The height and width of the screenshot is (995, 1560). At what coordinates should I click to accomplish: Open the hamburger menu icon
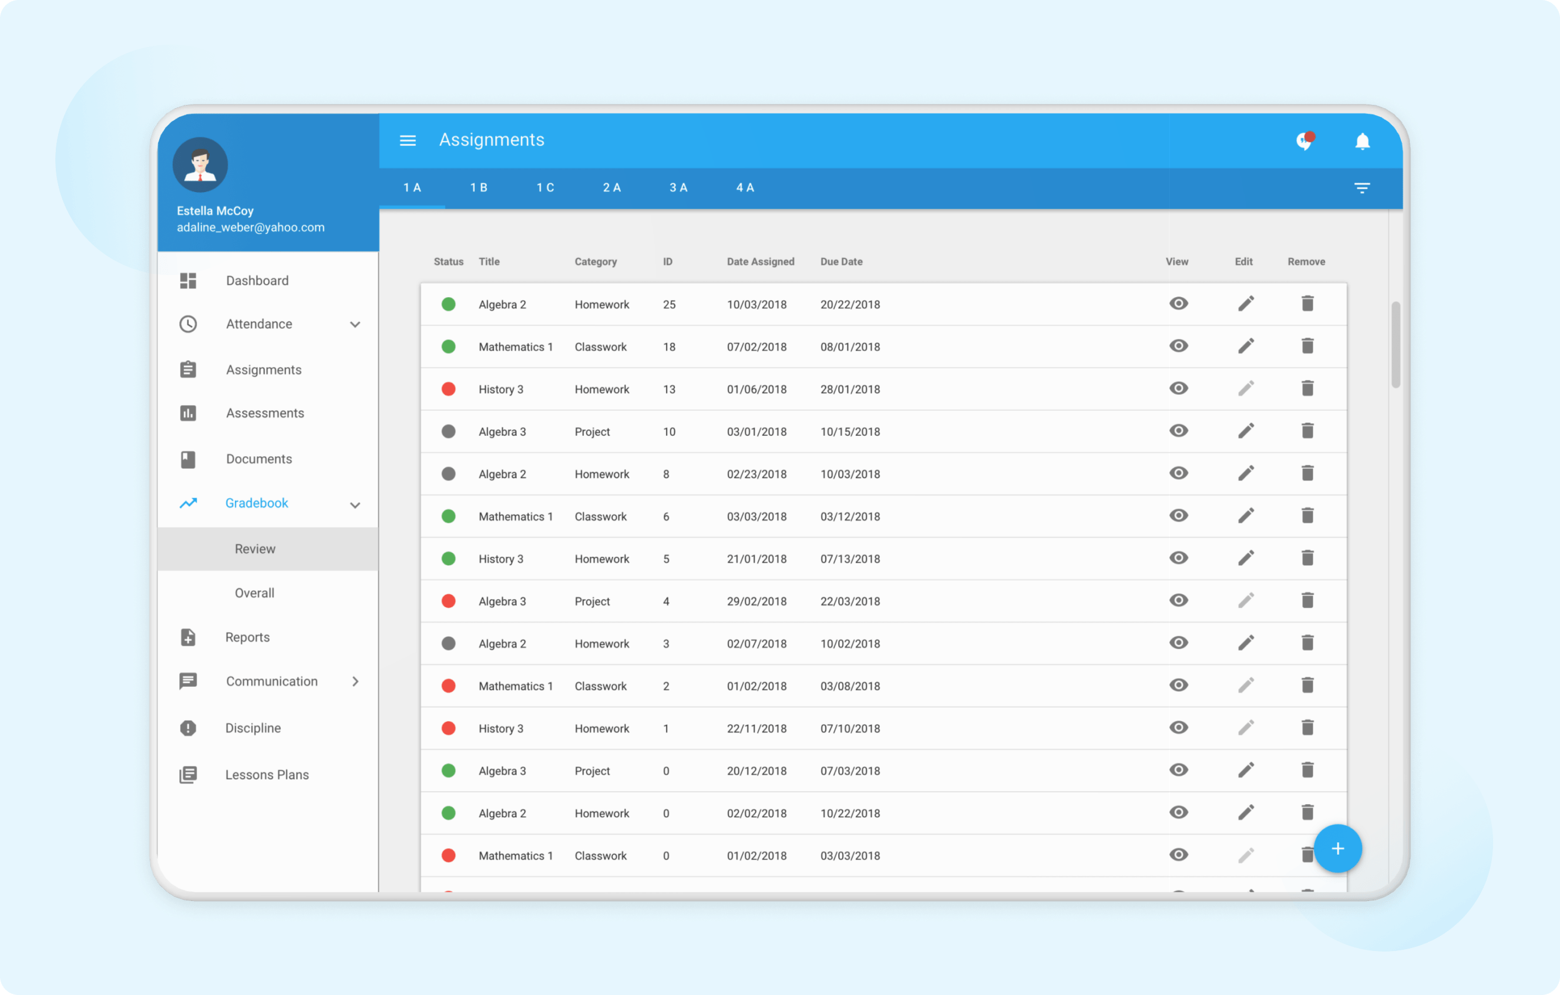[x=408, y=140]
